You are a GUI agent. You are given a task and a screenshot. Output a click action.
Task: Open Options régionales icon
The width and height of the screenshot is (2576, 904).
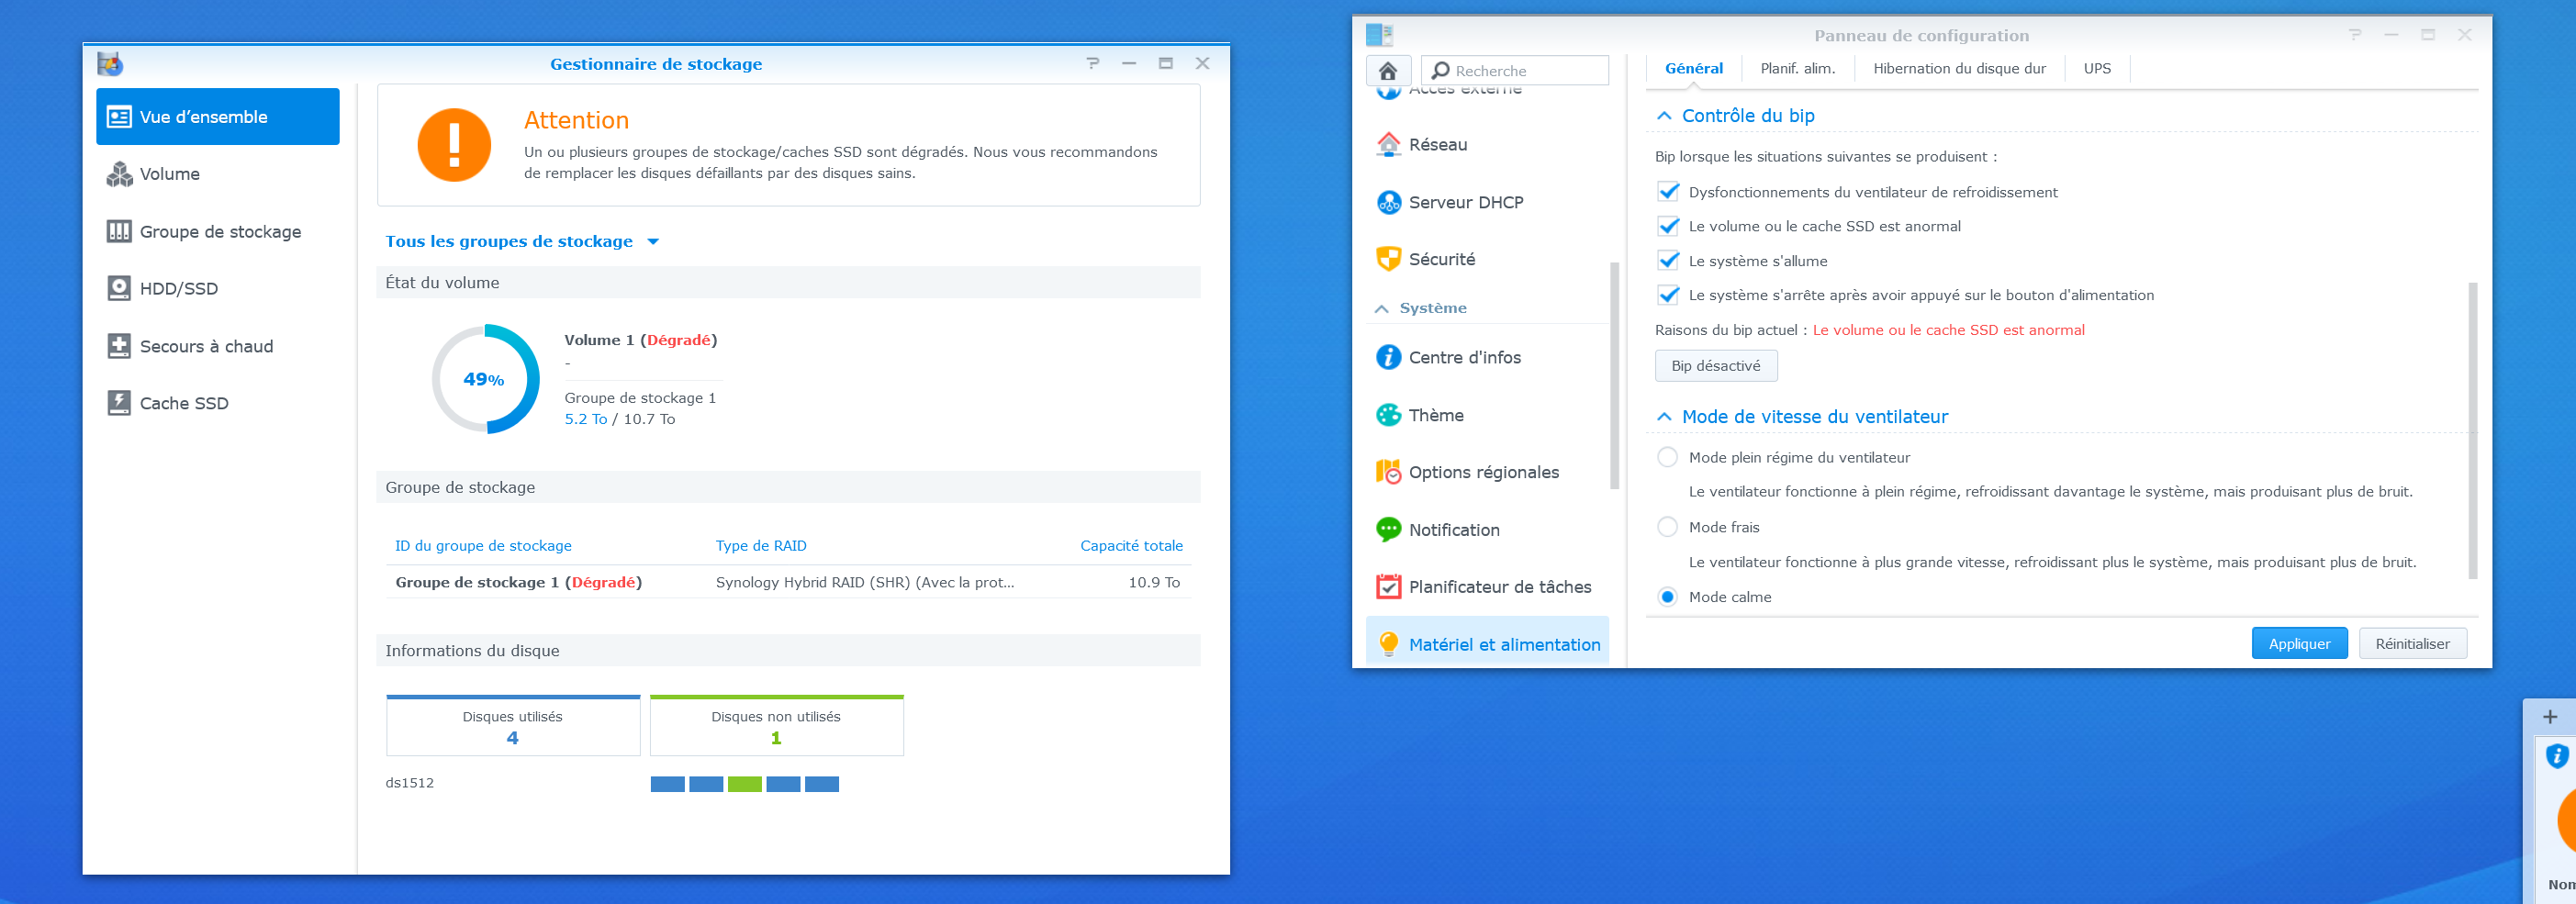(1388, 472)
